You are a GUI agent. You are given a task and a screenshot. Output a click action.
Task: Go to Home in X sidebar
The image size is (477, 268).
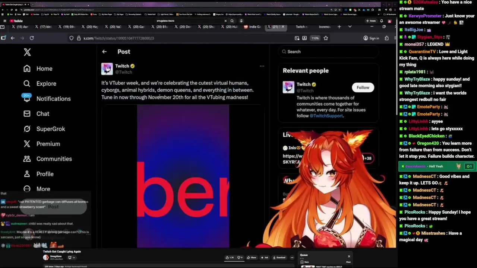pyautogui.click(x=38, y=68)
